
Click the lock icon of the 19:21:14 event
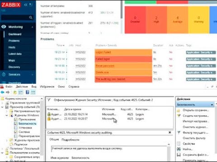click(49, 114)
